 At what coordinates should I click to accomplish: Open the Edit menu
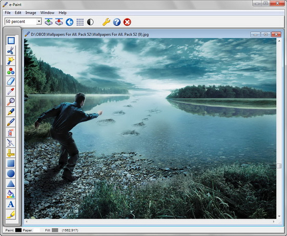18,13
